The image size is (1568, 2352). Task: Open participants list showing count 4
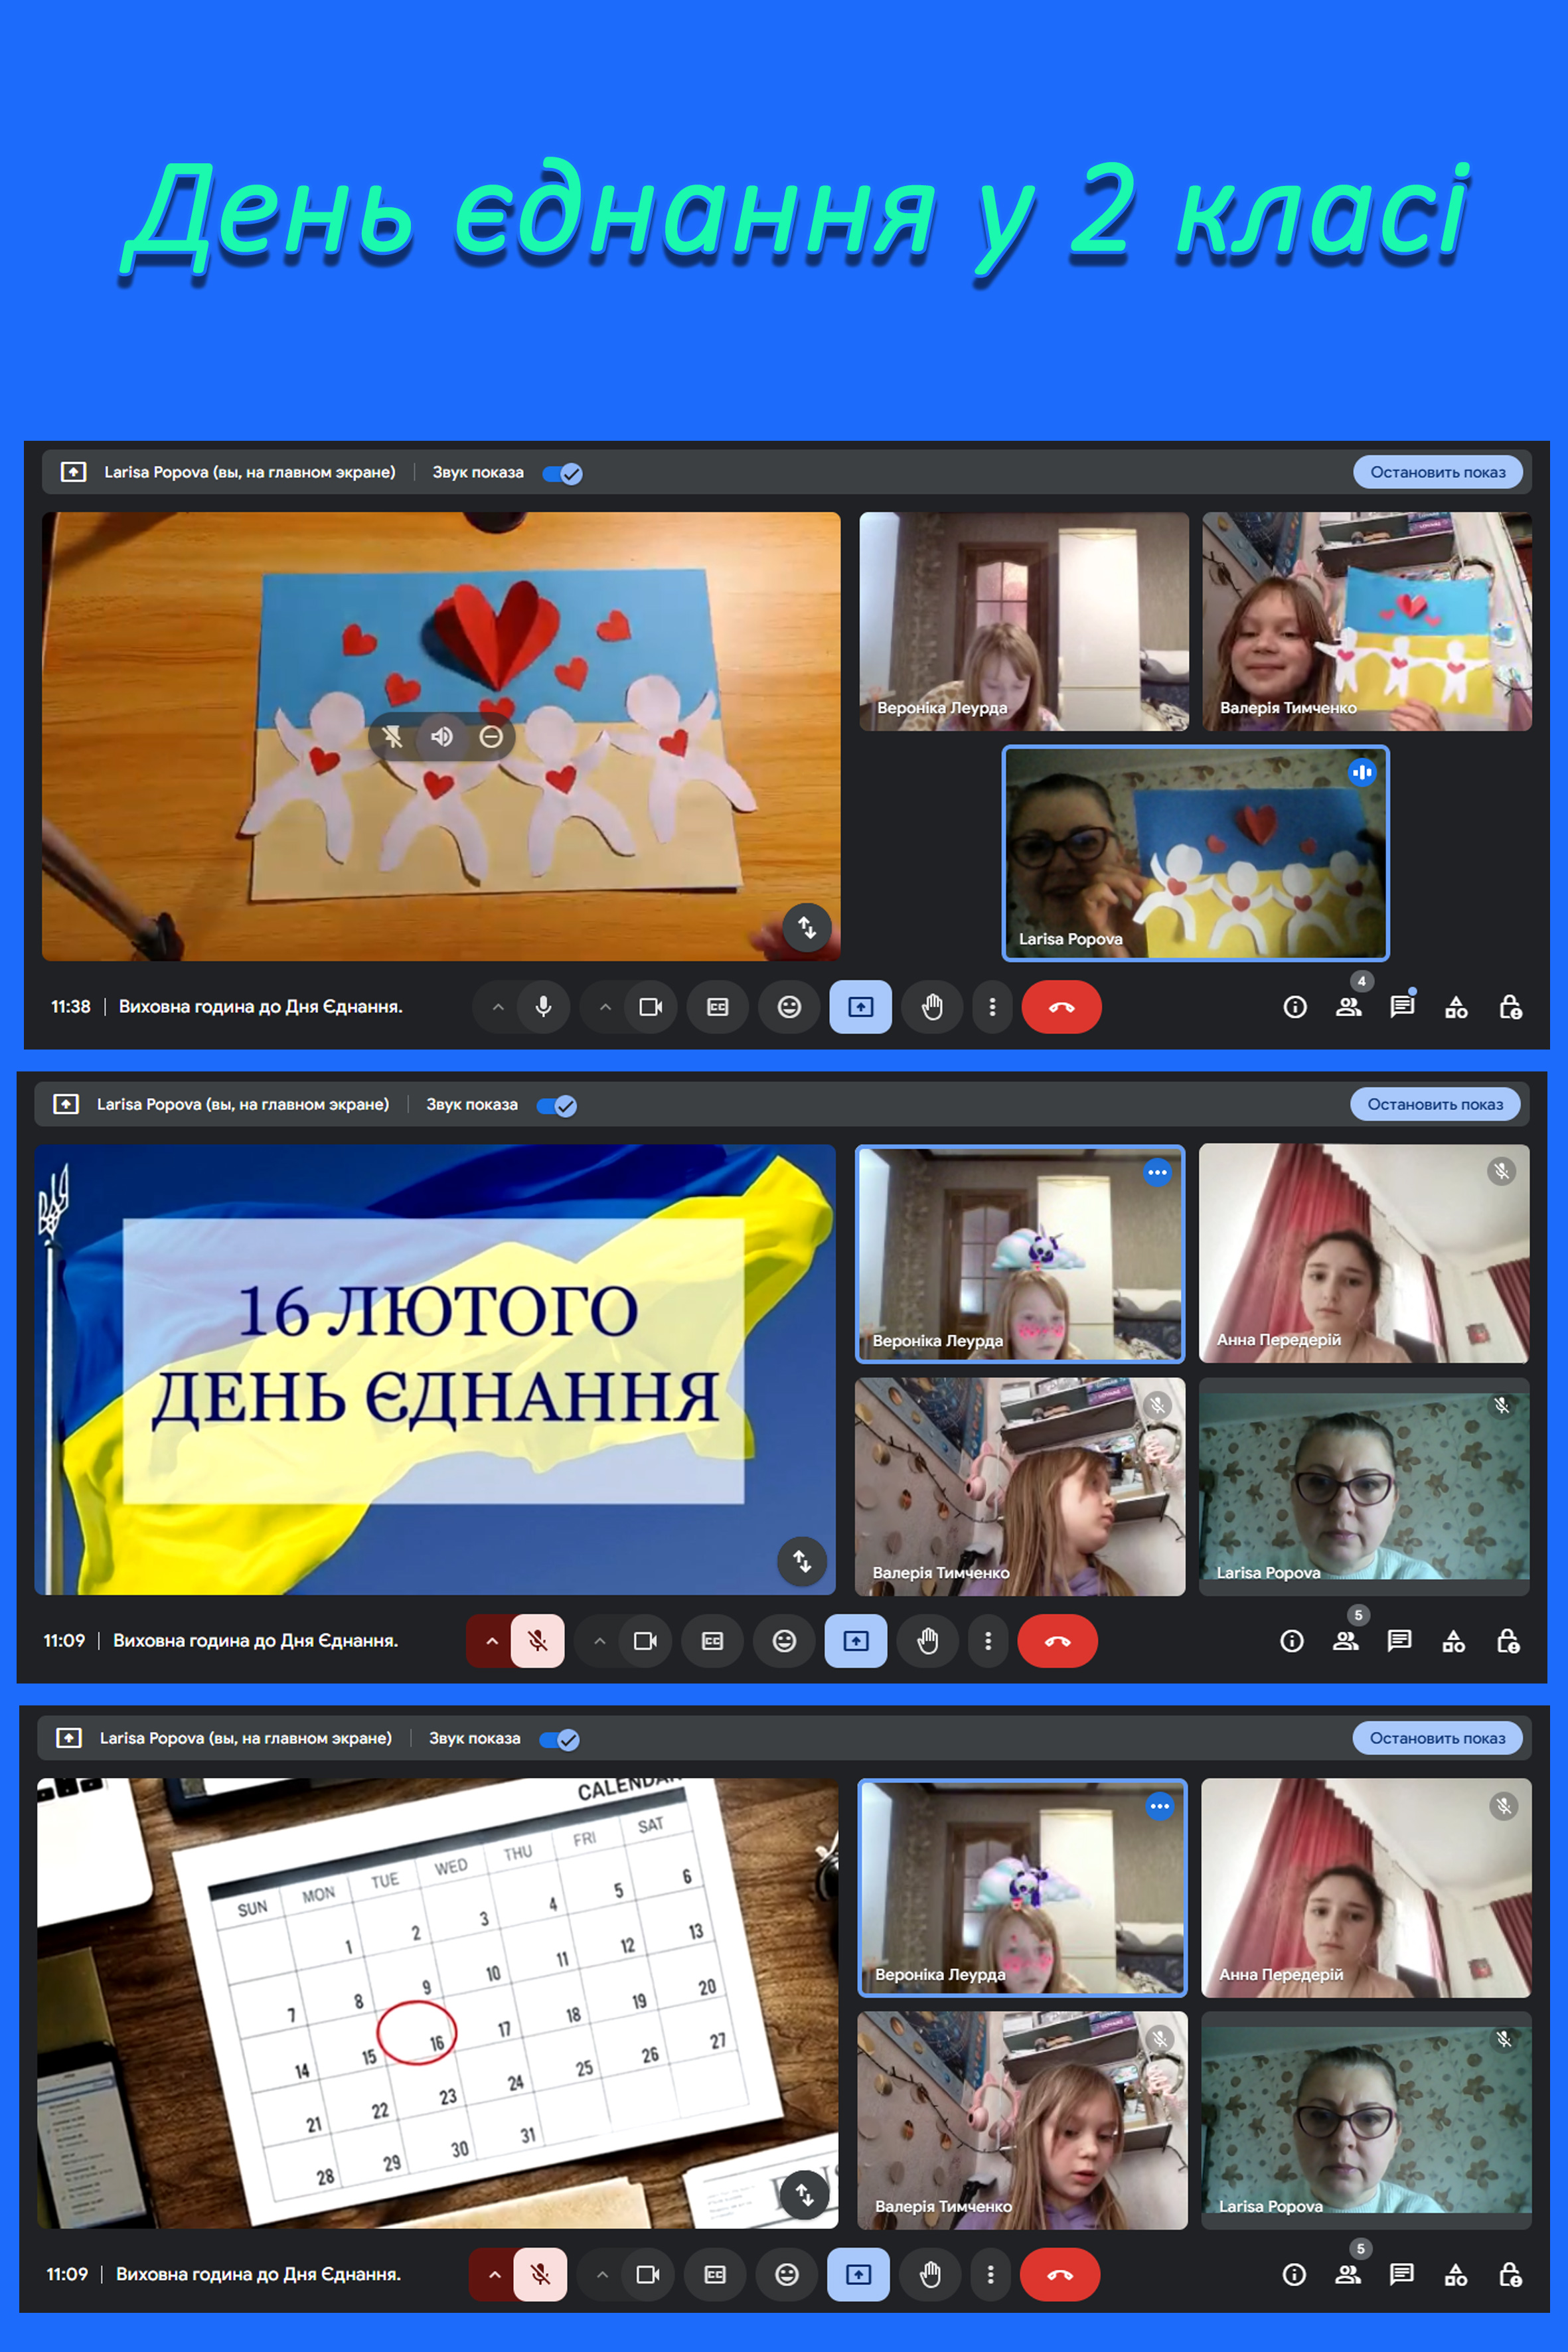click(x=1348, y=1007)
